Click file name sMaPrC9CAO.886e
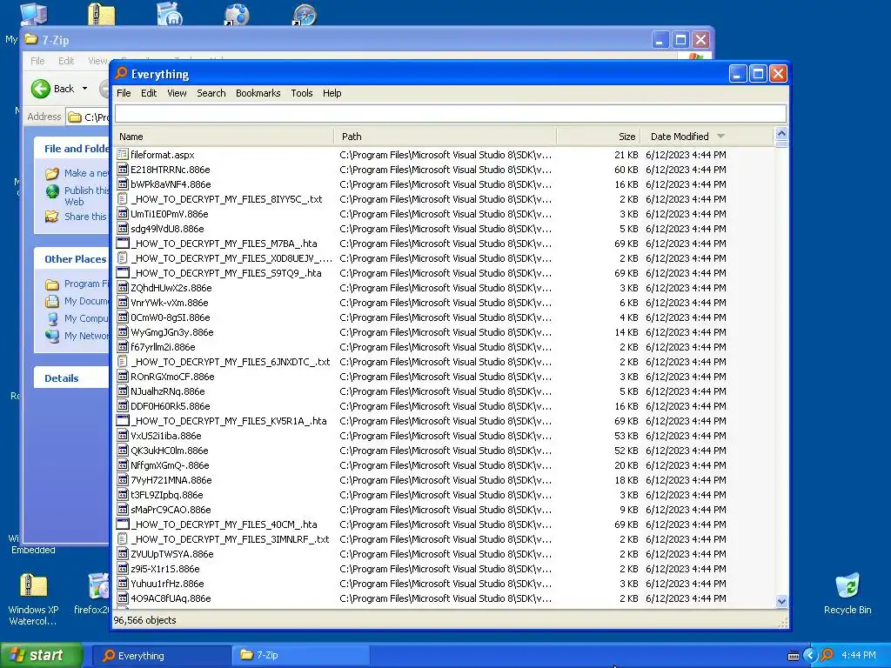 point(171,510)
